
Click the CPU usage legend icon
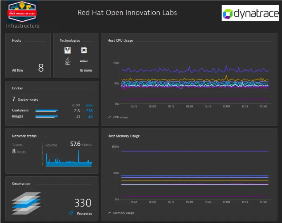pos(109,117)
